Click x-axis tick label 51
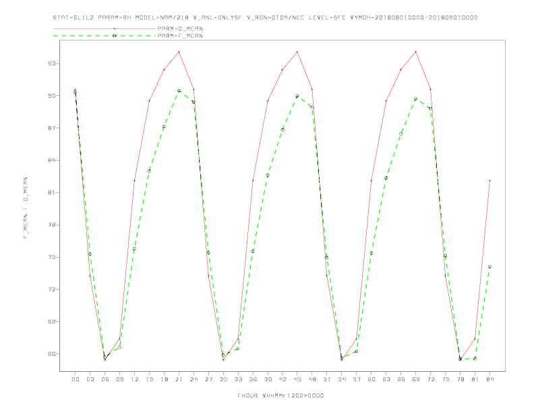The image size is (534, 413). pyautogui.click(x=327, y=379)
